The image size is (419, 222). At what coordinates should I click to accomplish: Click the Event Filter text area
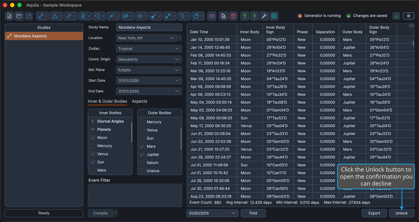(x=135, y=195)
